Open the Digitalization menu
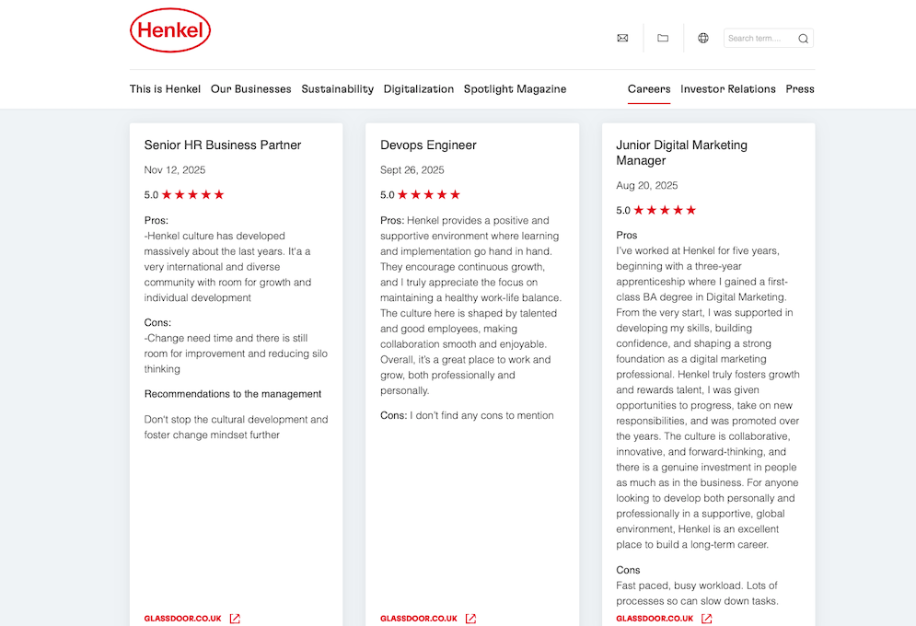 point(419,89)
